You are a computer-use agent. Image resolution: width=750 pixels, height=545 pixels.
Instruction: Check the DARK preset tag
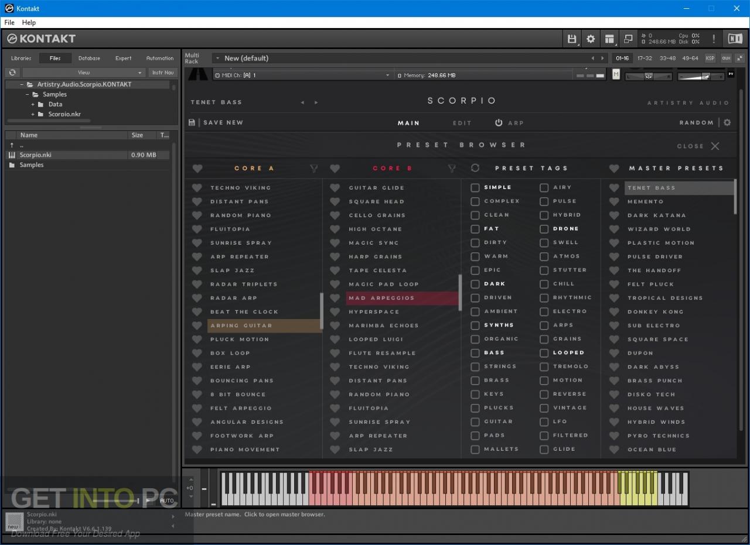tap(475, 284)
